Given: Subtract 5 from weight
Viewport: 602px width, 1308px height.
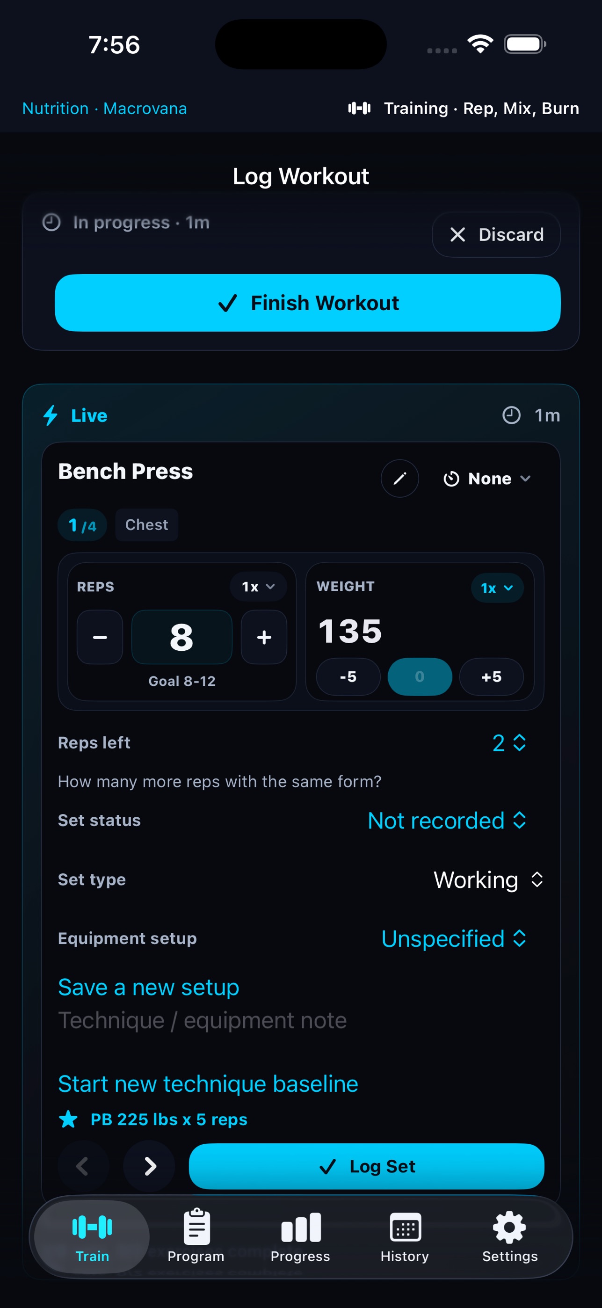Looking at the screenshot, I should 348,677.
